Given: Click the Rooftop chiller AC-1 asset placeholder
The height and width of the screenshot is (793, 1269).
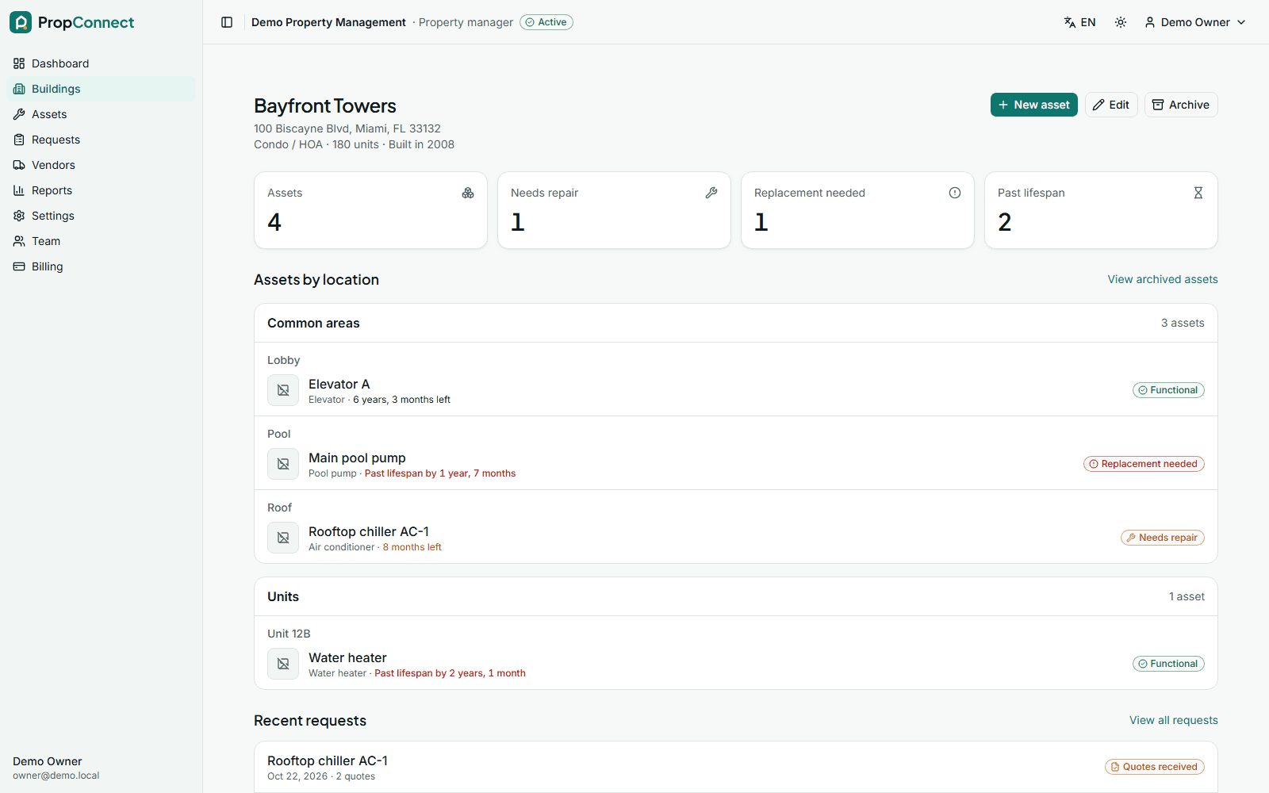Looking at the screenshot, I should click(x=283, y=538).
